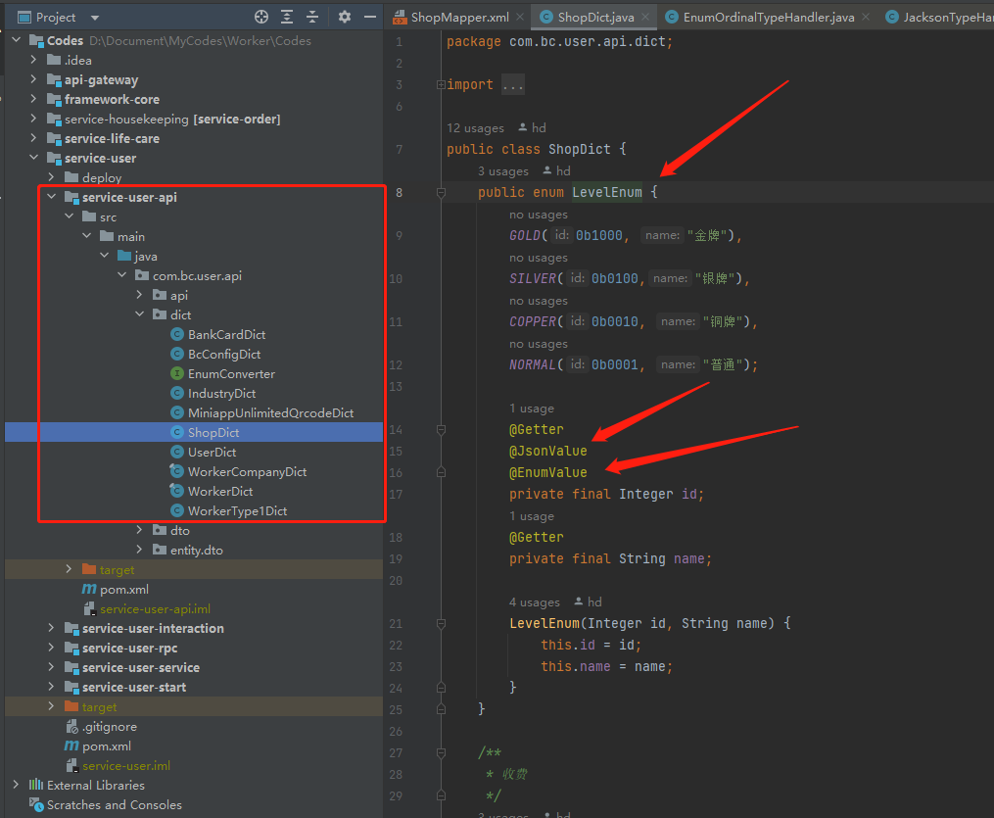Click the External Libraries icon

(36, 785)
